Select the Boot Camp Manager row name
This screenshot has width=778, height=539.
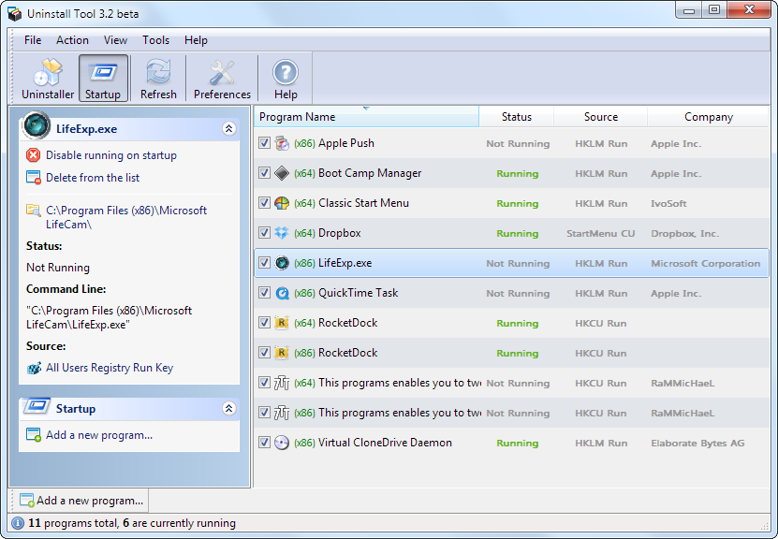[x=370, y=173]
